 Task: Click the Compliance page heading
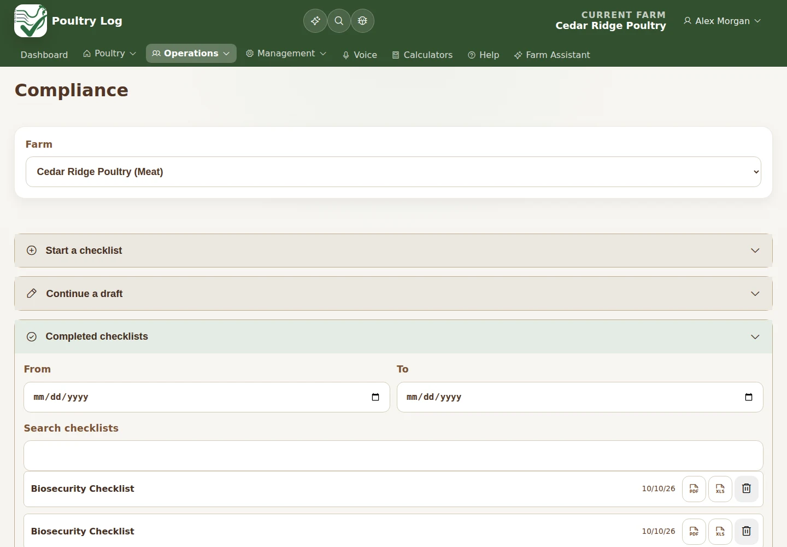click(x=72, y=90)
